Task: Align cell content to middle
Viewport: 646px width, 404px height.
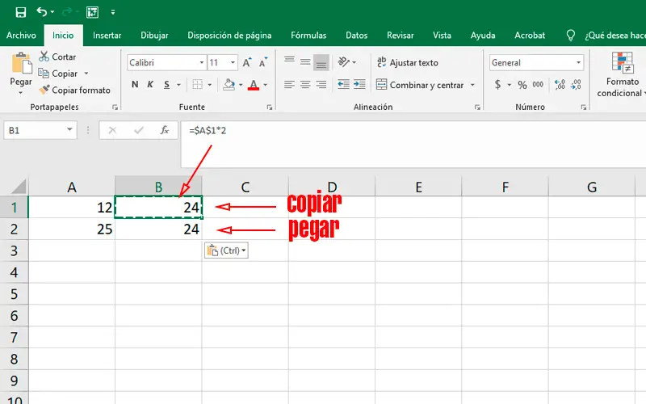Action: pyautogui.click(x=305, y=62)
